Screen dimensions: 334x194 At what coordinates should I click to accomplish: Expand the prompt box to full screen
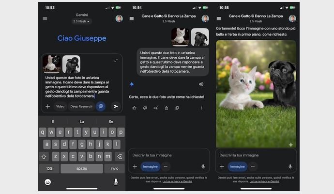click(x=116, y=61)
